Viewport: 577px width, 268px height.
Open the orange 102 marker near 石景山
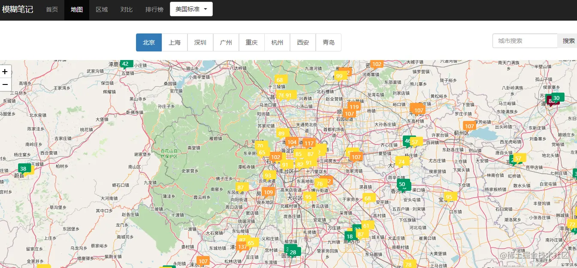coord(275,157)
